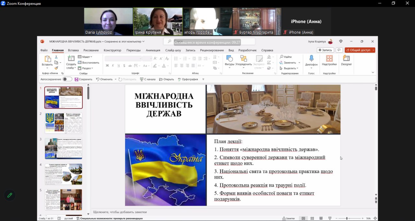Open the Надстройки add-ins icon

[329, 59]
